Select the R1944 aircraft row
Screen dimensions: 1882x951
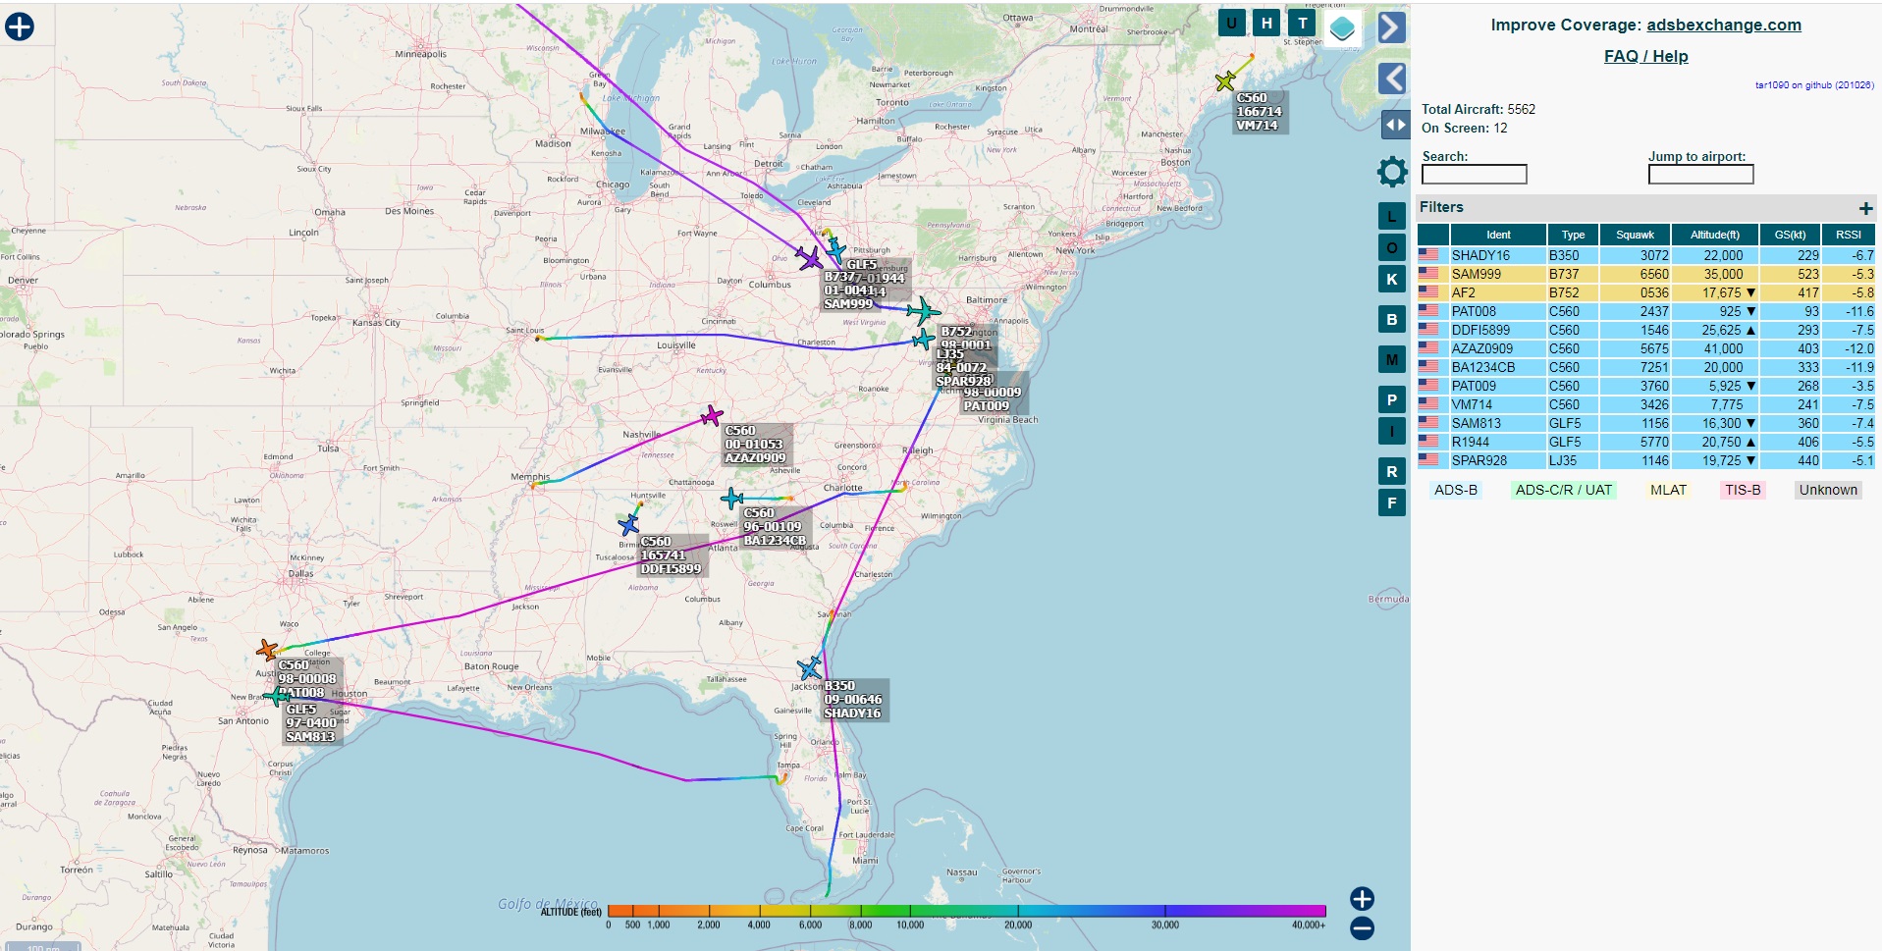click(1646, 442)
